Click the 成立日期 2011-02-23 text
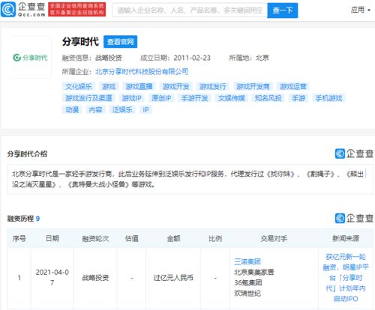Viewport: 375px width, 310px height. tap(175, 58)
